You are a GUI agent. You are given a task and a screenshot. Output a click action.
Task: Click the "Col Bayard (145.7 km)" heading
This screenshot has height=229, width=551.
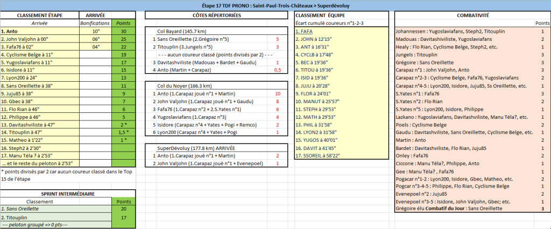pyautogui.click(x=180, y=32)
